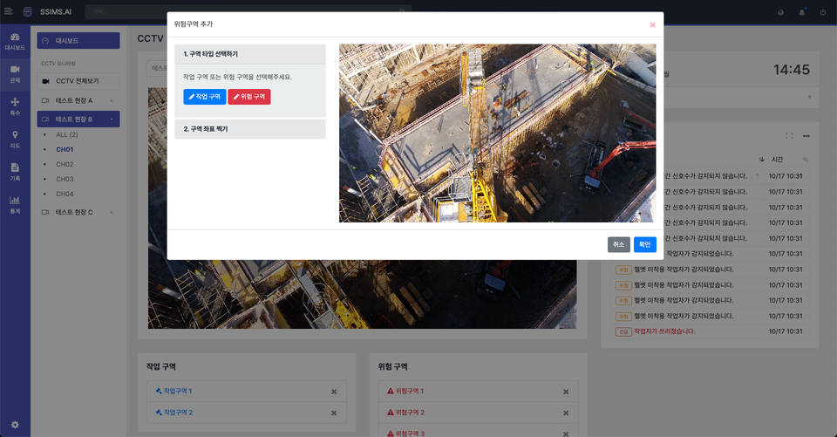The width and height of the screenshot is (837, 437).
Task: Delete 위험구역 2 with its X
Action: point(566,413)
